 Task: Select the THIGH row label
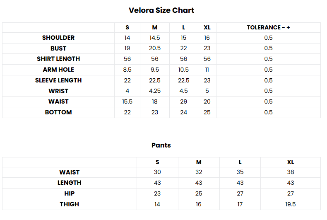point(69,204)
